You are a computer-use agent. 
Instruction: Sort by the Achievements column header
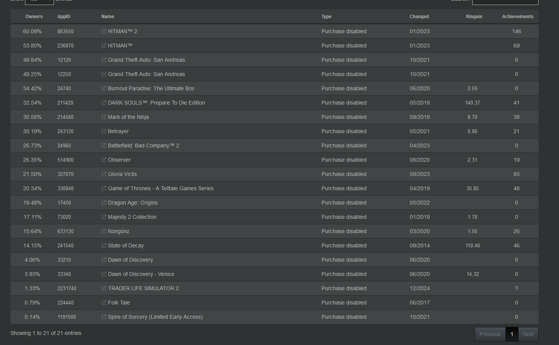tap(517, 17)
